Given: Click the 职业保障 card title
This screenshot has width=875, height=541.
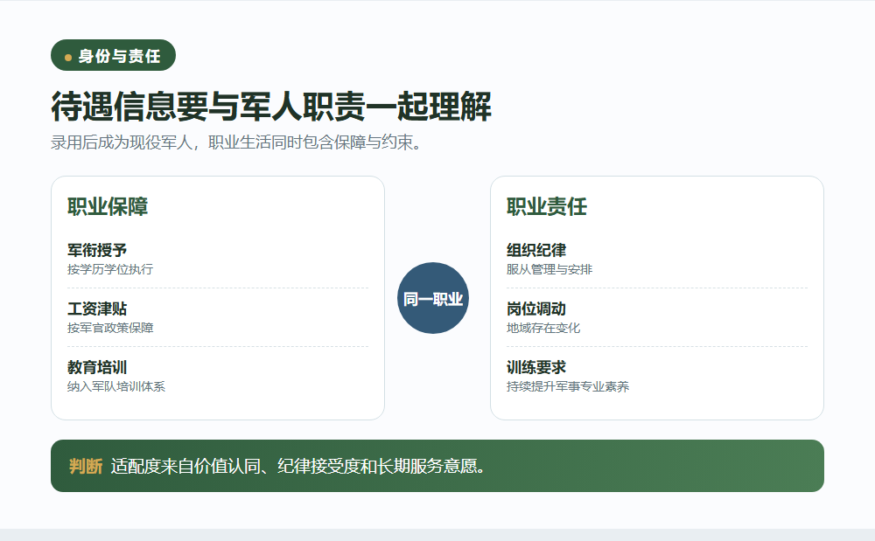Looking at the screenshot, I should pyautogui.click(x=108, y=207).
